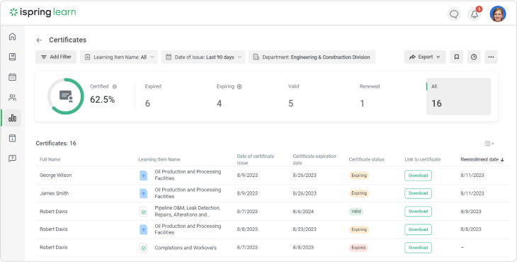Click the 62.5% certified value
Screen dimensions: 517x262
pyautogui.click(x=103, y=100)
